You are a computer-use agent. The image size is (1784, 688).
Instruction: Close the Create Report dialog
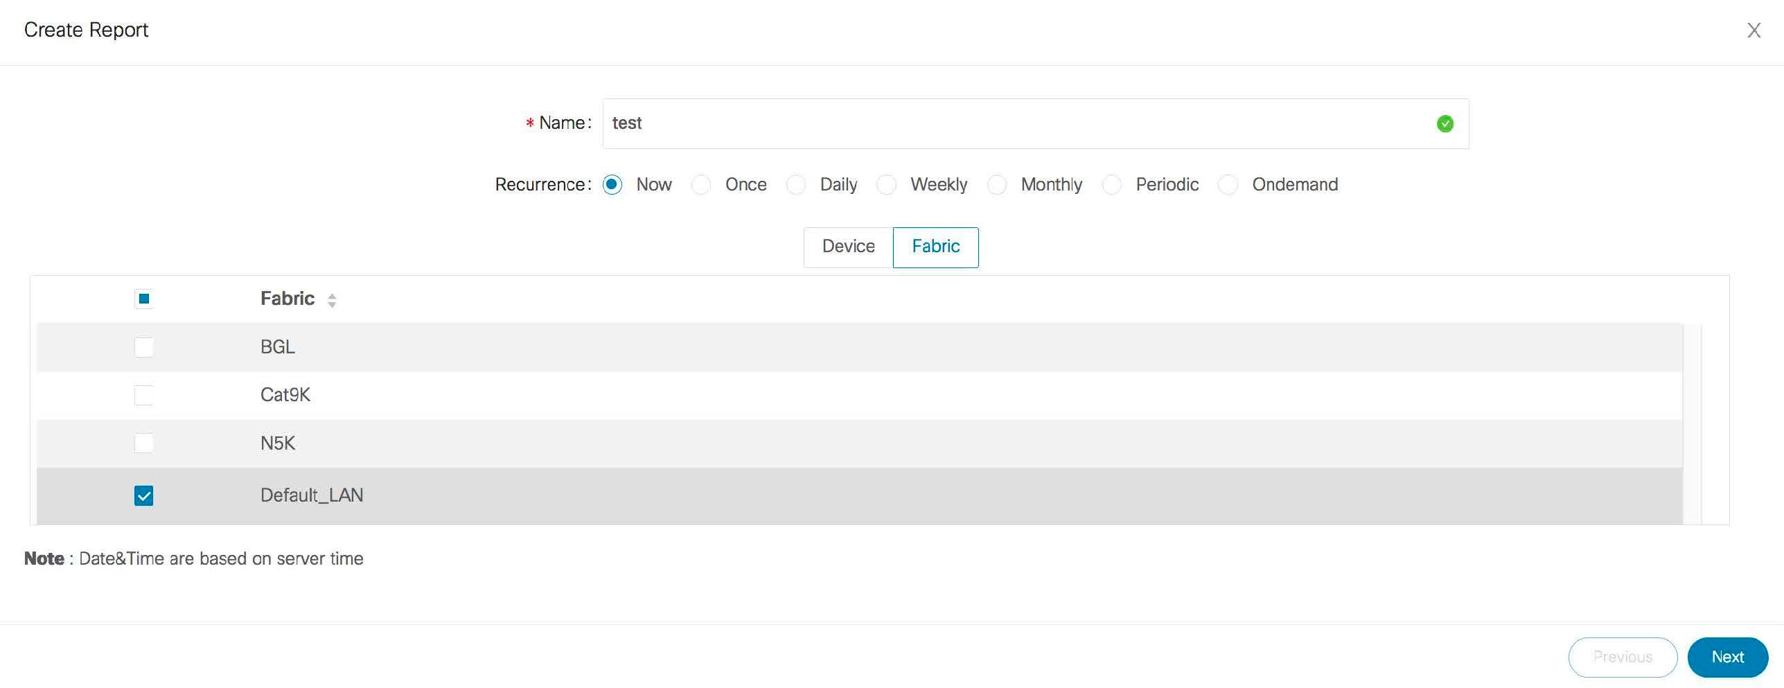coord(1754,30)
